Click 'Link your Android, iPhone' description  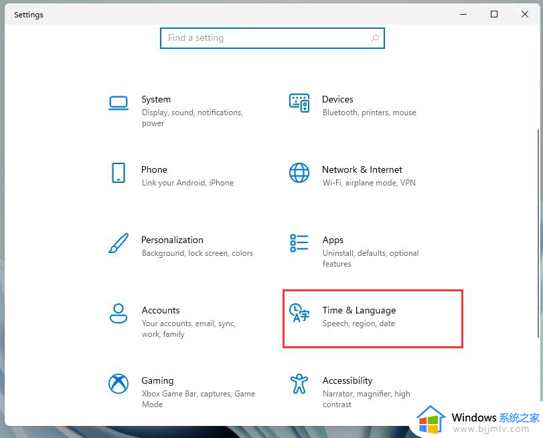click(x=187, y=183)
